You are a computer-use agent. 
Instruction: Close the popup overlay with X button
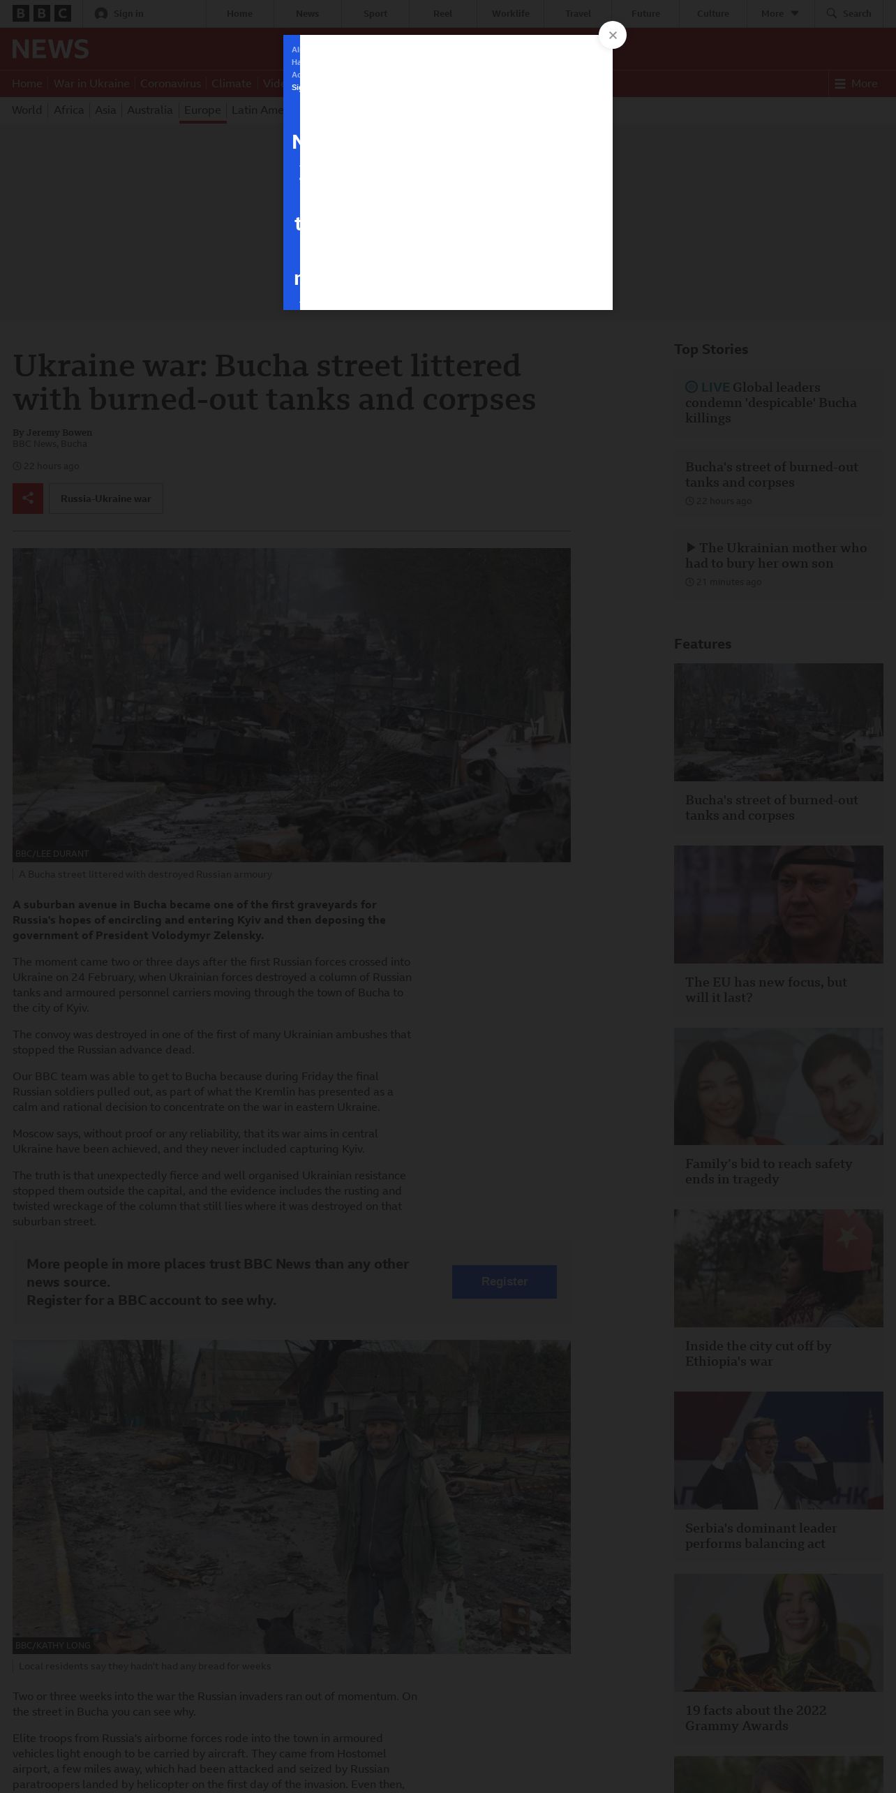pos(613,35)
